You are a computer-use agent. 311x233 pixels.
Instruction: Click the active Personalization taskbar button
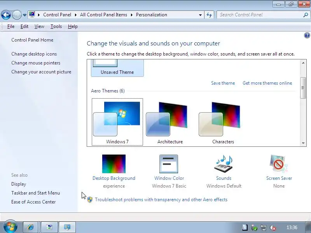tap(67, 227)
